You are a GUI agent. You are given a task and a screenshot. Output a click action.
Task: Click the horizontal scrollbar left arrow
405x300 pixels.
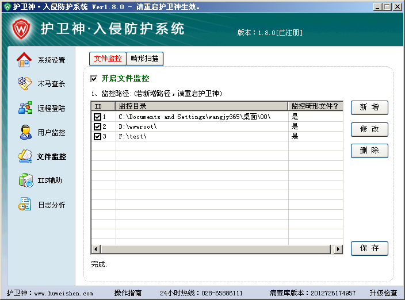point(96,249)
